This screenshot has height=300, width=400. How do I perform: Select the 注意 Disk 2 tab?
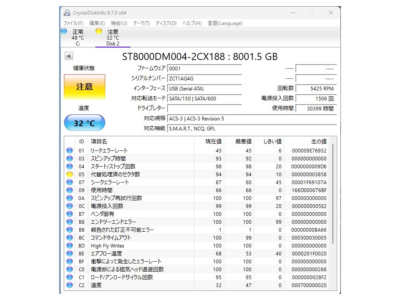coord(113,37)
